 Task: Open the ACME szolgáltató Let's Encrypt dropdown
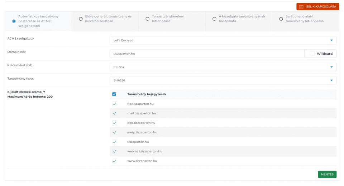223,40
